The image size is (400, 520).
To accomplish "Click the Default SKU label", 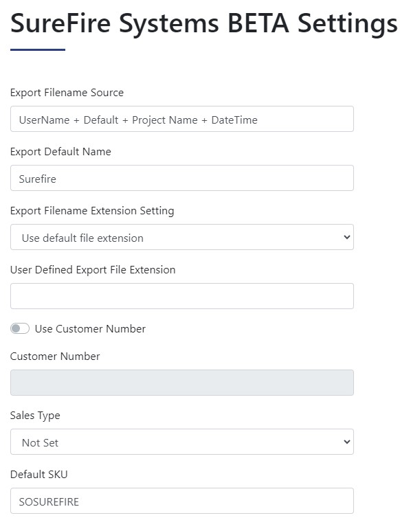I will [x=38, y=475].
